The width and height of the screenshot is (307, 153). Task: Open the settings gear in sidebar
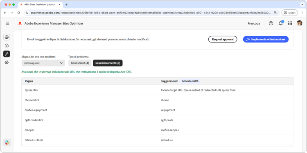click(x=7, y=62)
